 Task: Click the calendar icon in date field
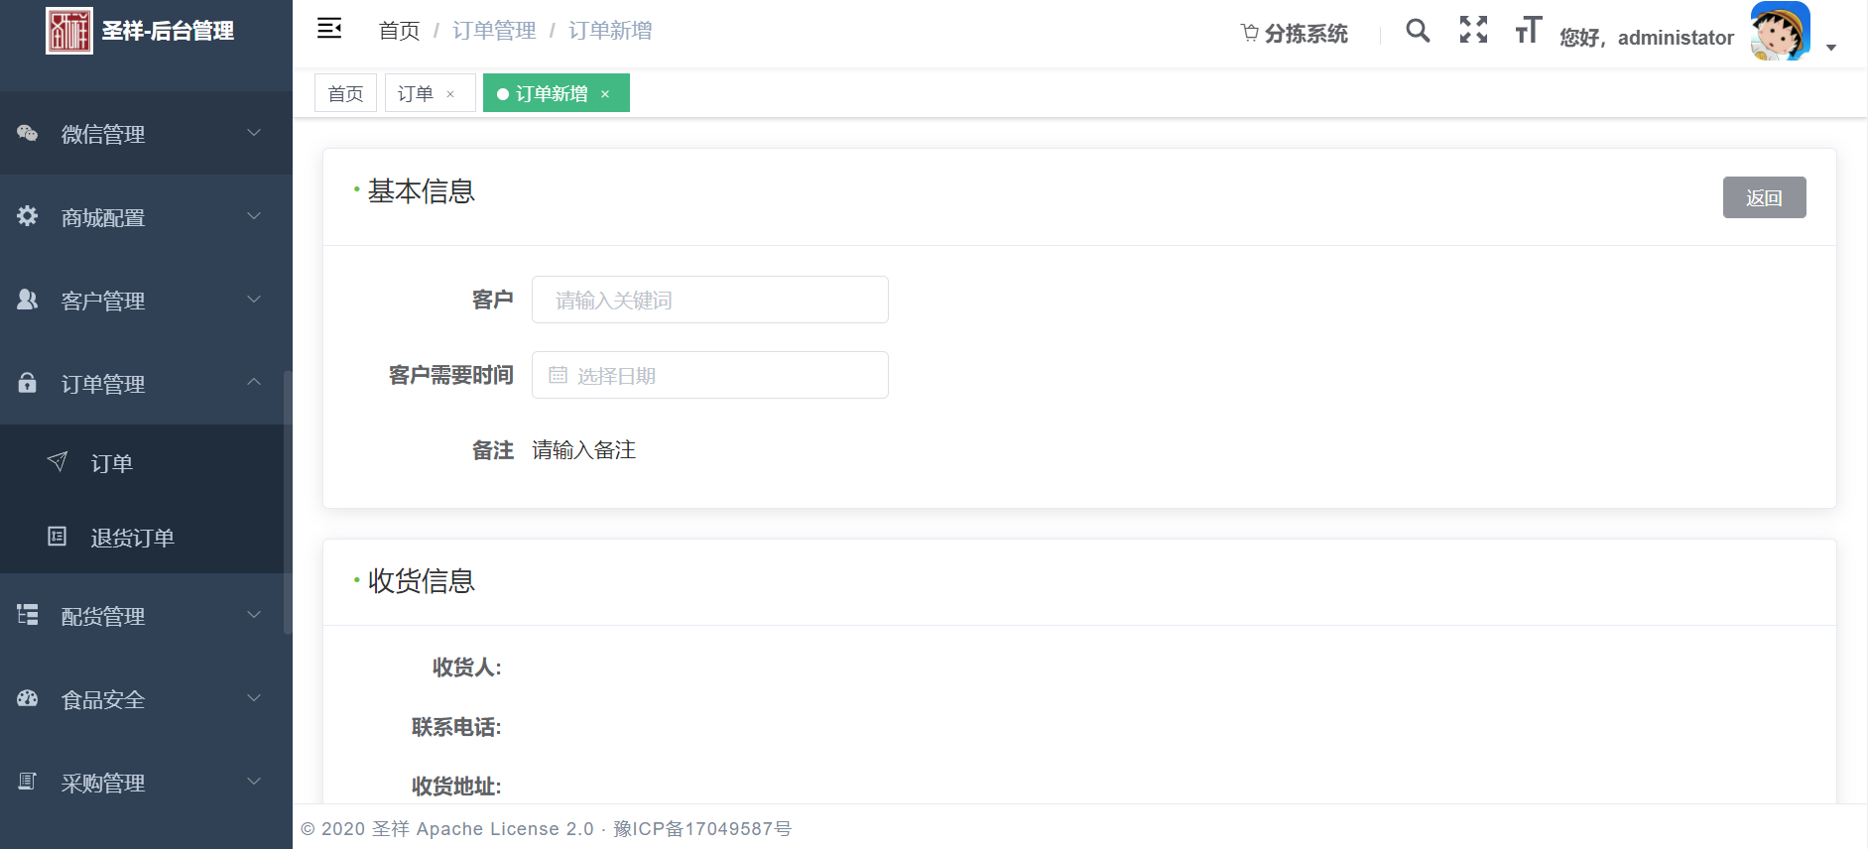tap(559, 375)
